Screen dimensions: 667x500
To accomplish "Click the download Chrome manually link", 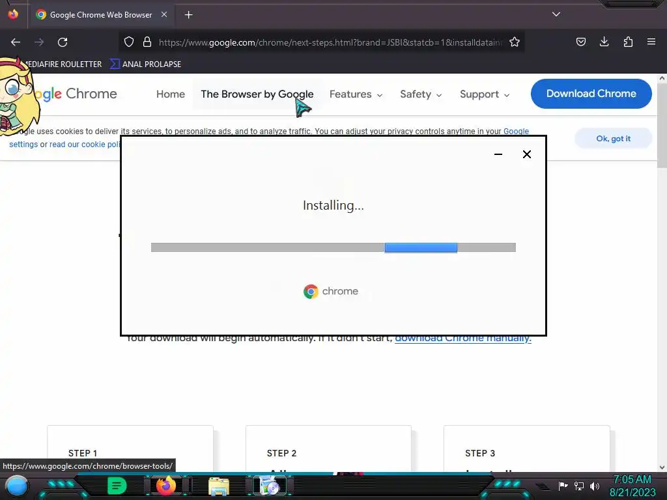I will [x=463, y=339].
